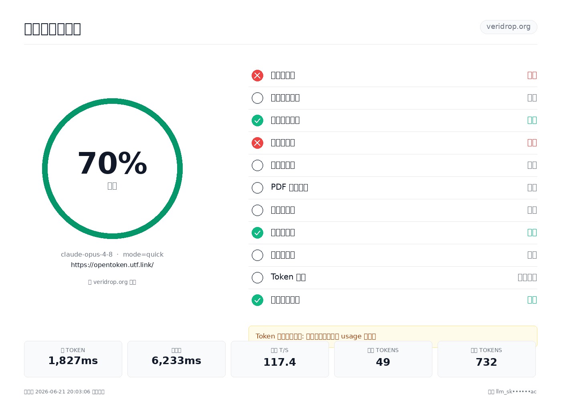Click the claude-opus-4-8 mode=quick label
The width and height of the screenshot is (561, 401).
(112, 254)
